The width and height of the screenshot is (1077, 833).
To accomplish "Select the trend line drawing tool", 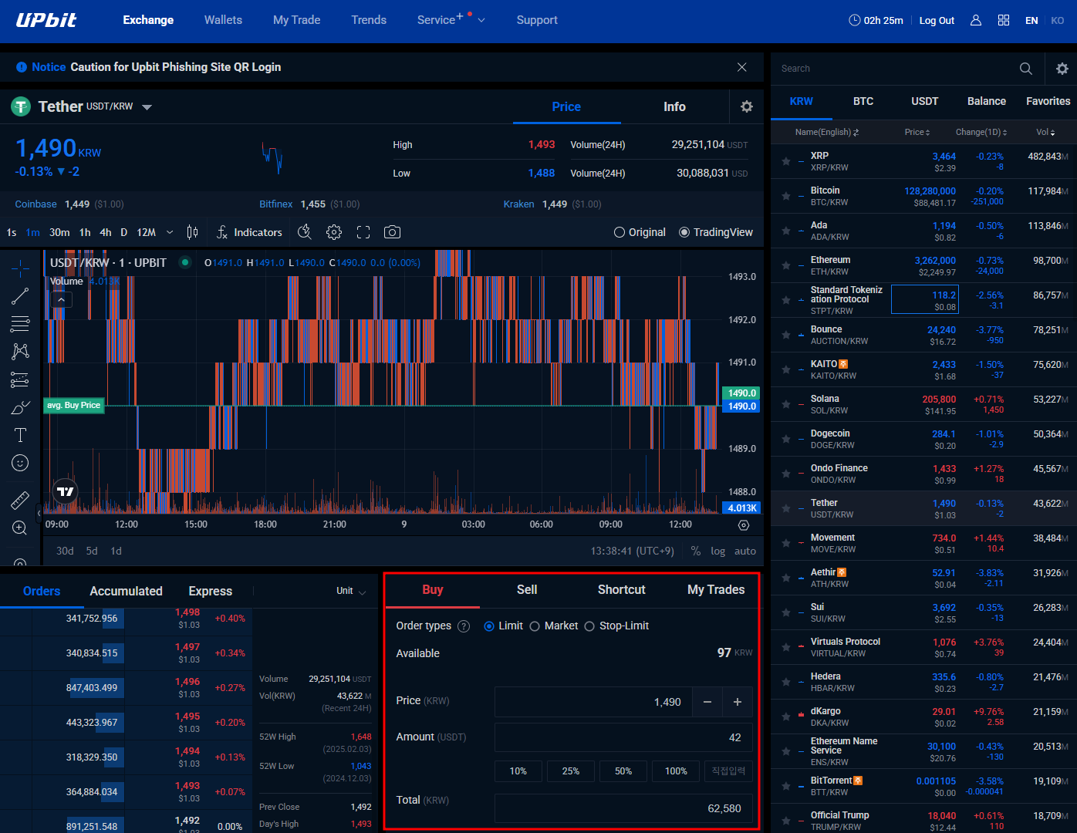I will pos(20,296).
